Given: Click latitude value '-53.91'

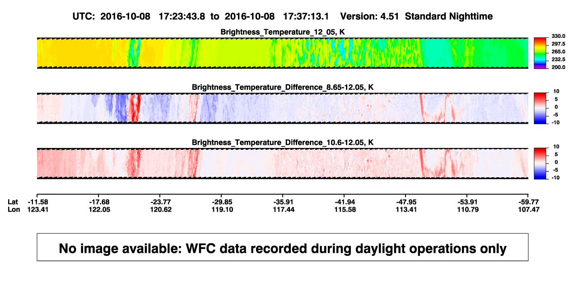Looking at the screenshot, I should point(467,201).
